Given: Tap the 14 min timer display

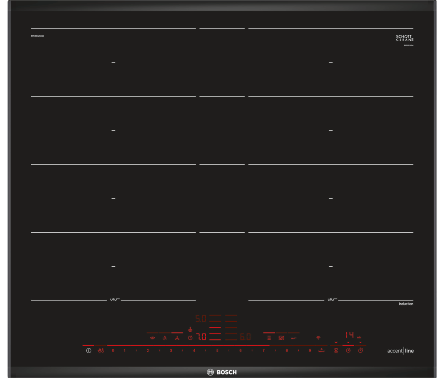Looking at the screenshot, I should tap(350, 335).
